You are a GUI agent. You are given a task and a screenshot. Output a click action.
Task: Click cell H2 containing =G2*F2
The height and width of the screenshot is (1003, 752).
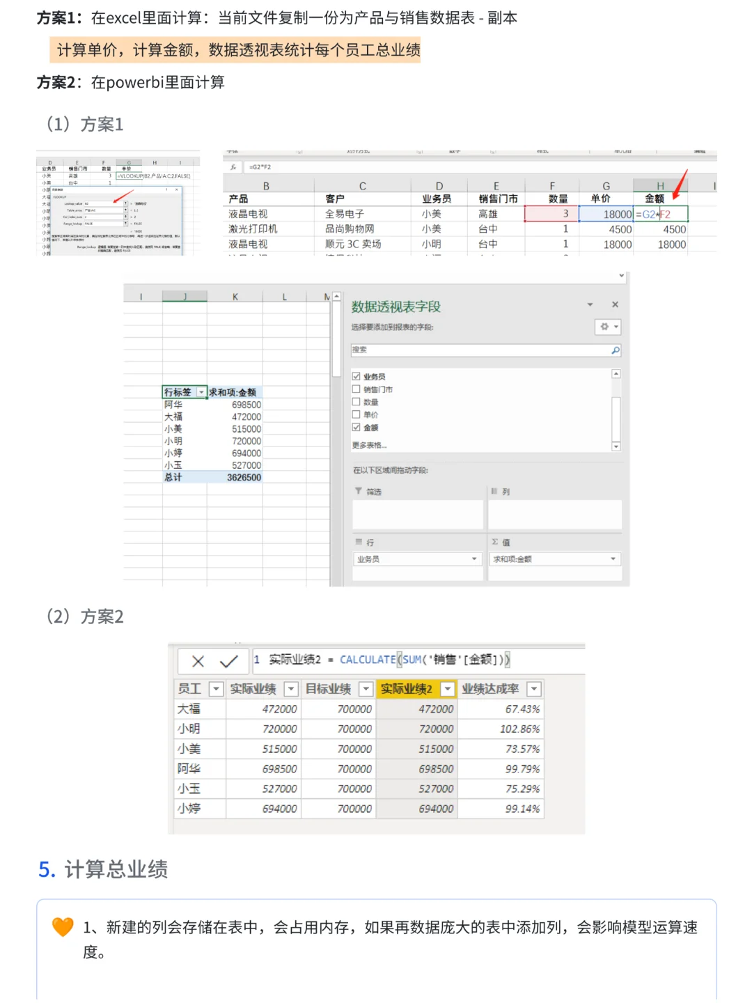[x=661, y=215]
